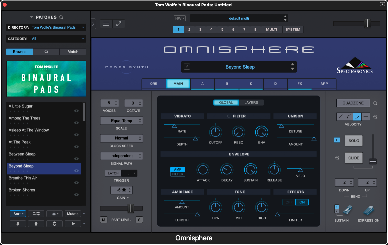Open the Glide zoom magnifier
The image size is (388, 245).
click(x=337, y=158)
